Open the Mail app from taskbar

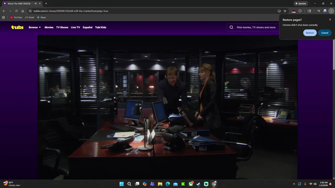[x=175, y=184]
